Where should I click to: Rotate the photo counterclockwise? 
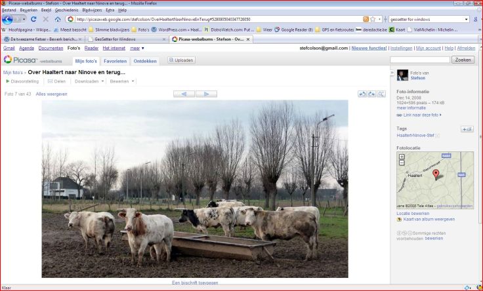coord(362,94)
